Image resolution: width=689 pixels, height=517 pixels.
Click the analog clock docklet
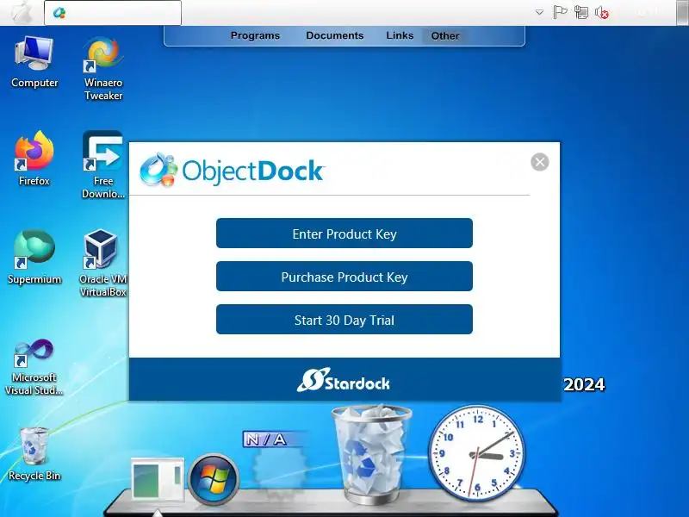click(476, 453)
